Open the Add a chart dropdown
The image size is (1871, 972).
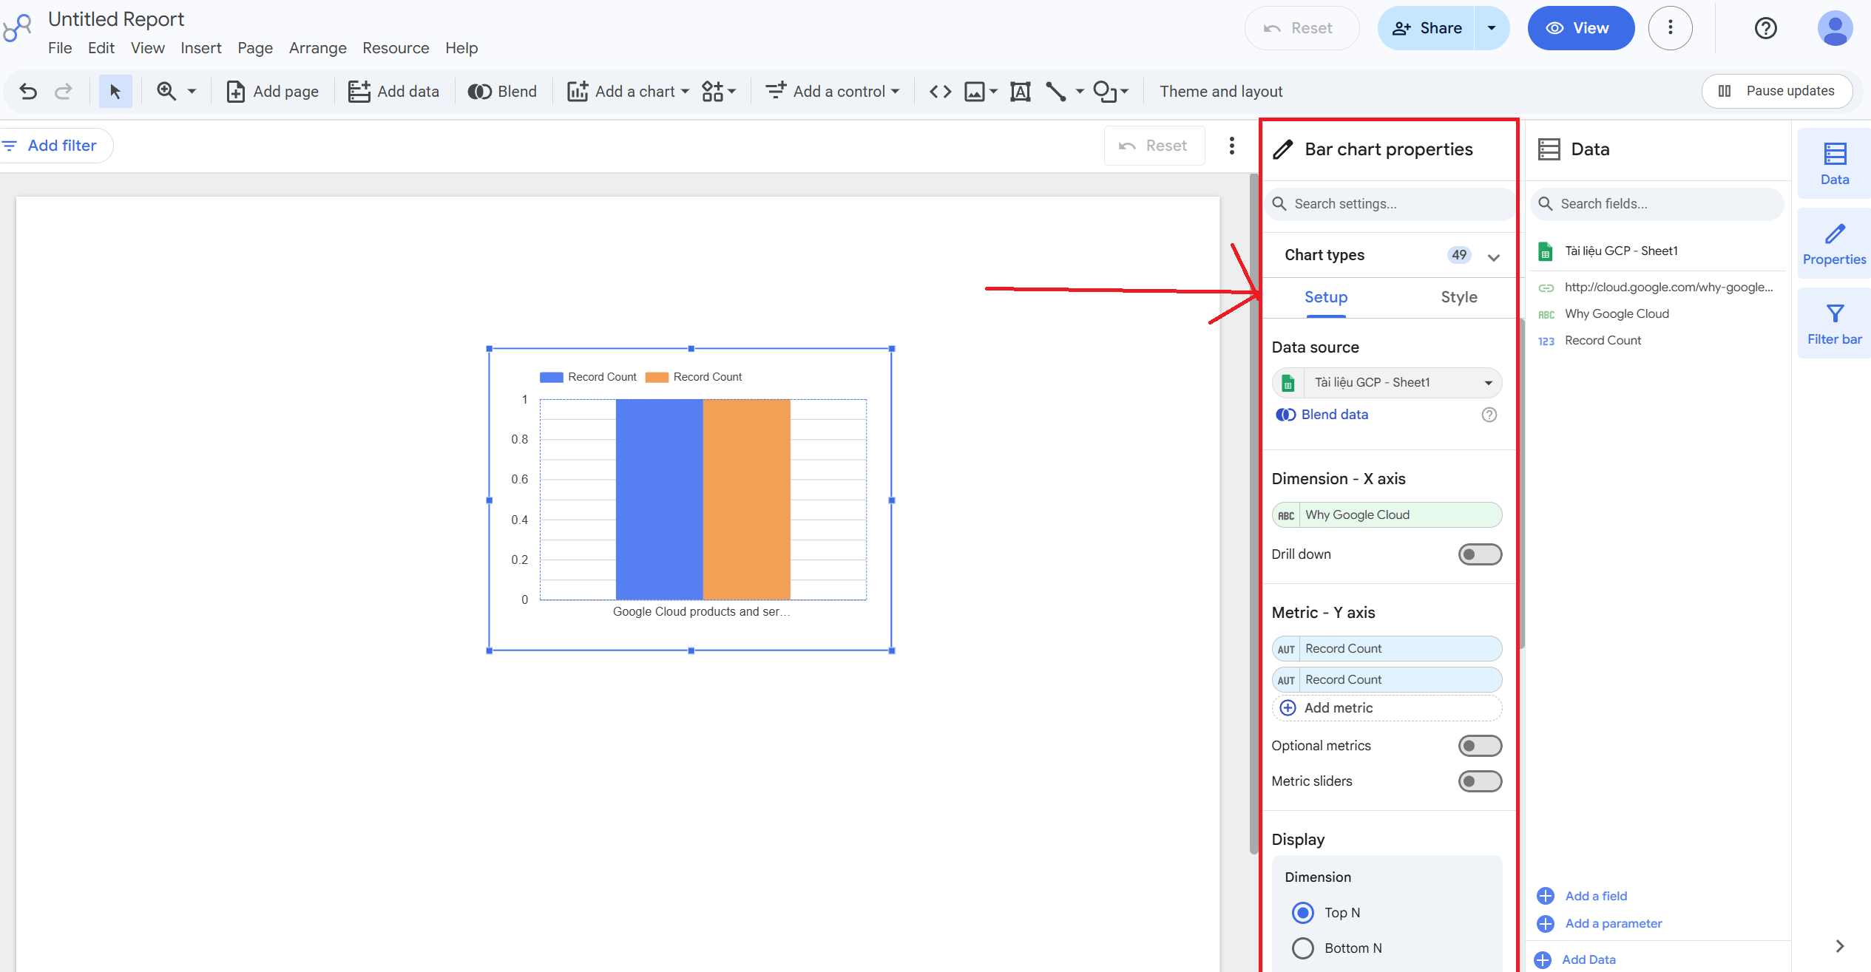tap(629, 91)
